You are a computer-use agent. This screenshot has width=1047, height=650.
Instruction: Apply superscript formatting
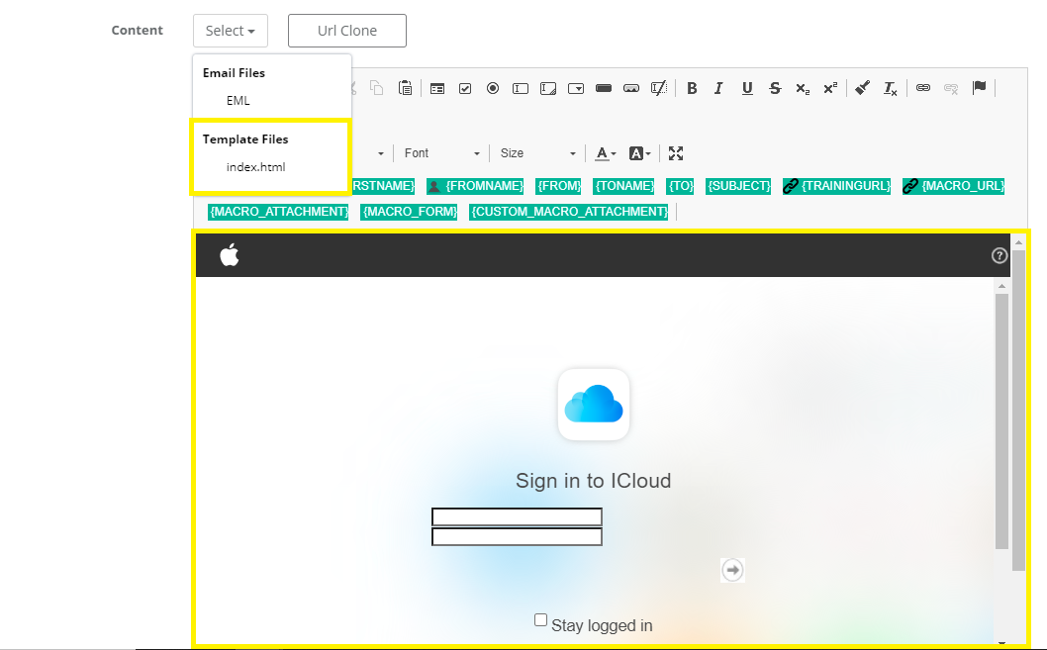830,88
